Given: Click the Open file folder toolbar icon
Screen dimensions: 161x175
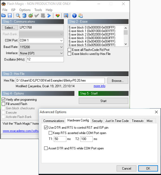Looking at the screenshot, I should click(x=4, y=16).
